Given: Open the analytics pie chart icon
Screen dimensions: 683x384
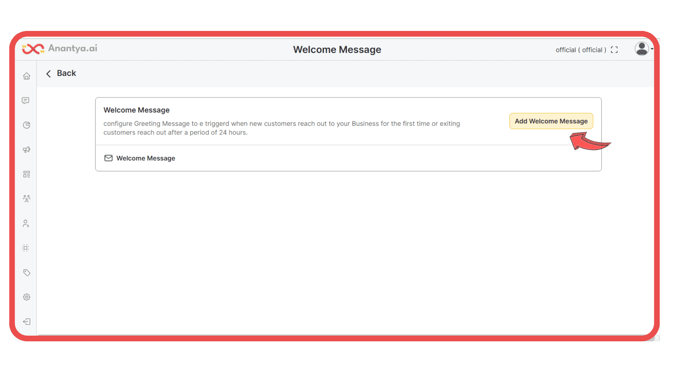Looking at the screenshot, I should [27, 125].
